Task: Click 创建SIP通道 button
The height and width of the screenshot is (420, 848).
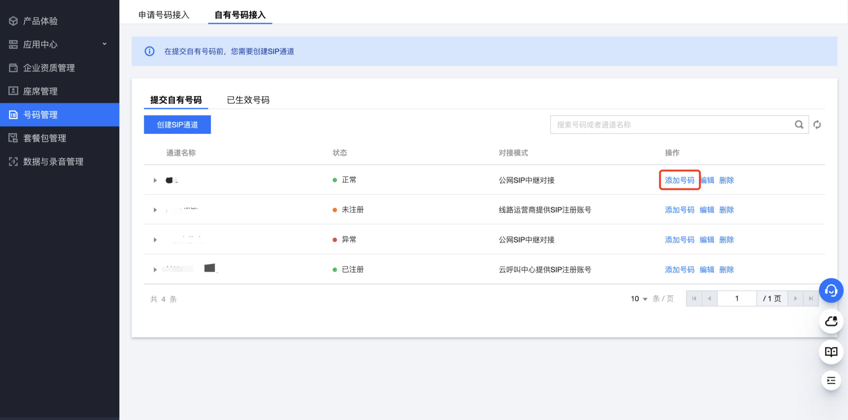Action: 177,125
